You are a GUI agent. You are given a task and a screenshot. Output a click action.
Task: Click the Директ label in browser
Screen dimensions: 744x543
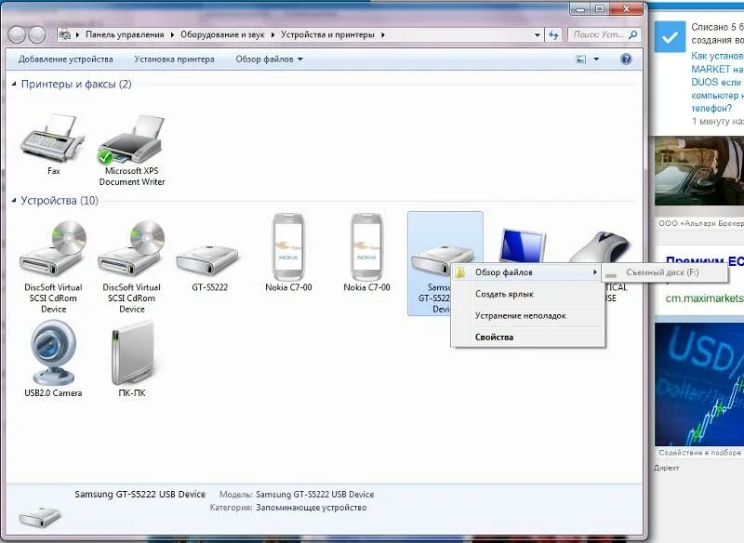667,468
